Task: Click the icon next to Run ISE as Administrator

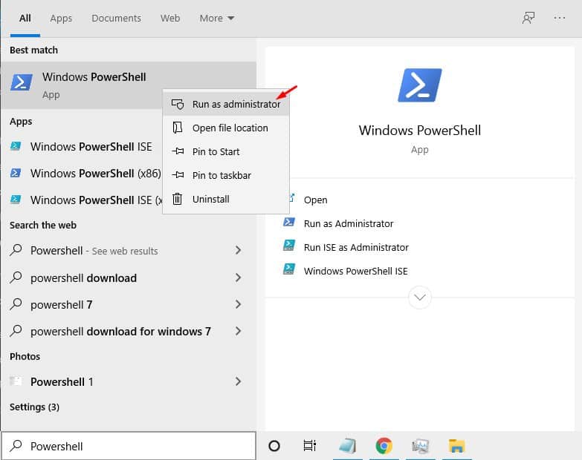Action: 289,246
